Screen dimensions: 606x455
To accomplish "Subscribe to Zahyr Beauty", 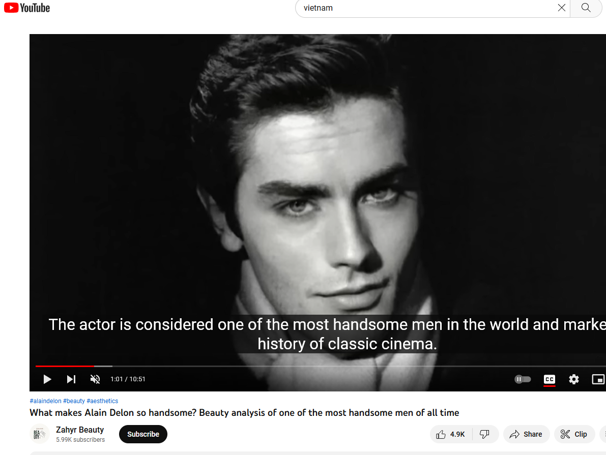I will [x=143, y=434].
